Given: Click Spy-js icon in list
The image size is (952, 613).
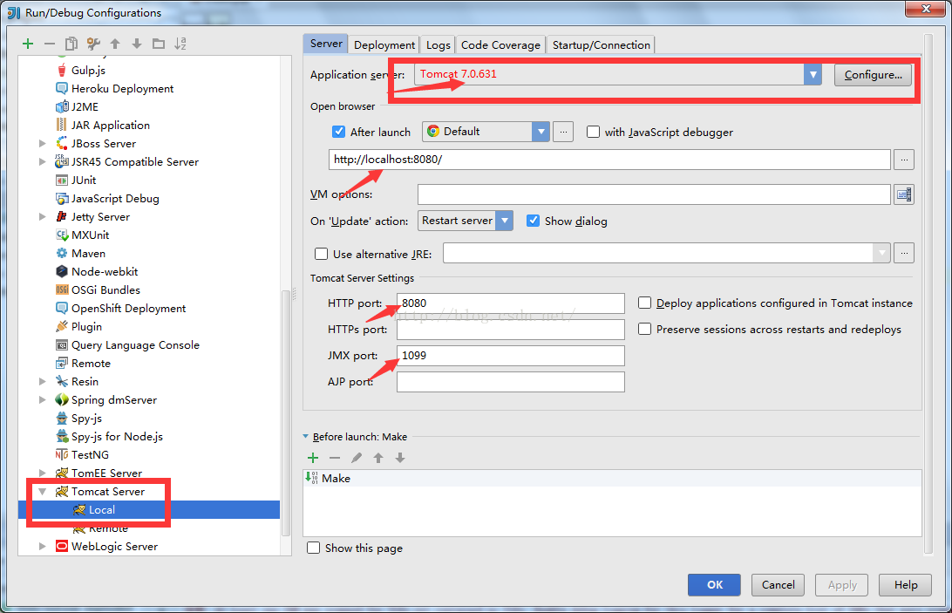Looking at the screenshot, I should tap(61, 418).
